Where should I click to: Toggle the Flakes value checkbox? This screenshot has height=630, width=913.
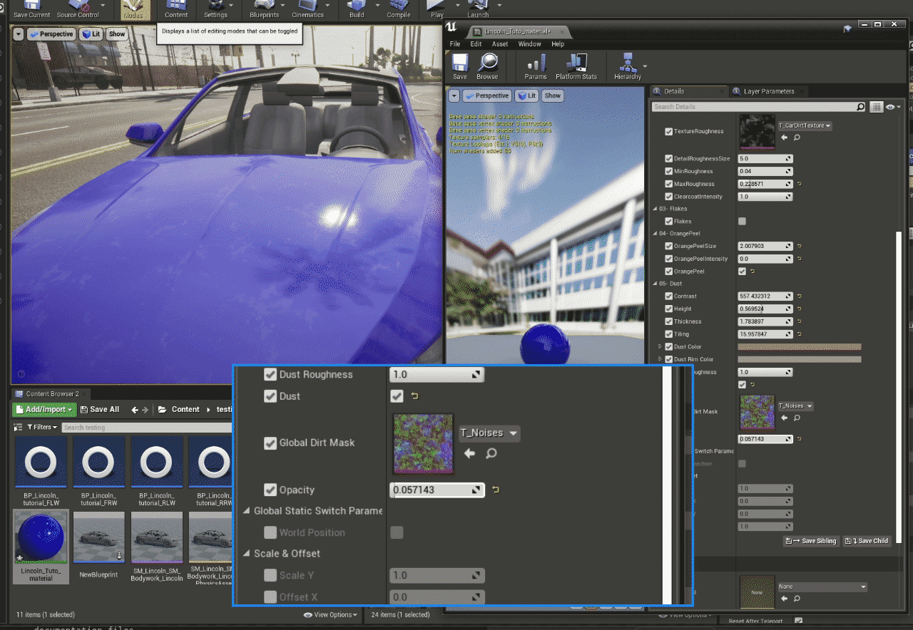(x=742, y=222)
